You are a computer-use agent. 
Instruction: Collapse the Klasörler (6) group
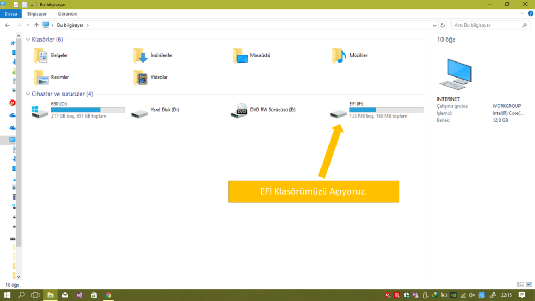[28, 40]
